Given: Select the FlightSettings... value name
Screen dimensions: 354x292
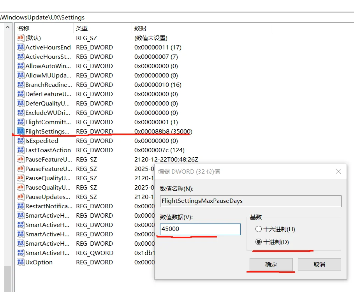Looking at the screenshot, I should point(48,131).
